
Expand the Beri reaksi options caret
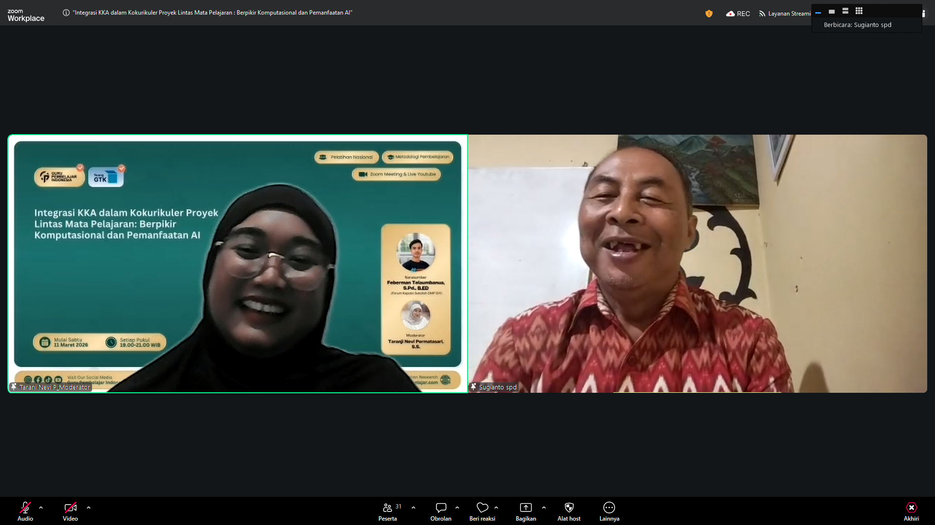(496, 507)
